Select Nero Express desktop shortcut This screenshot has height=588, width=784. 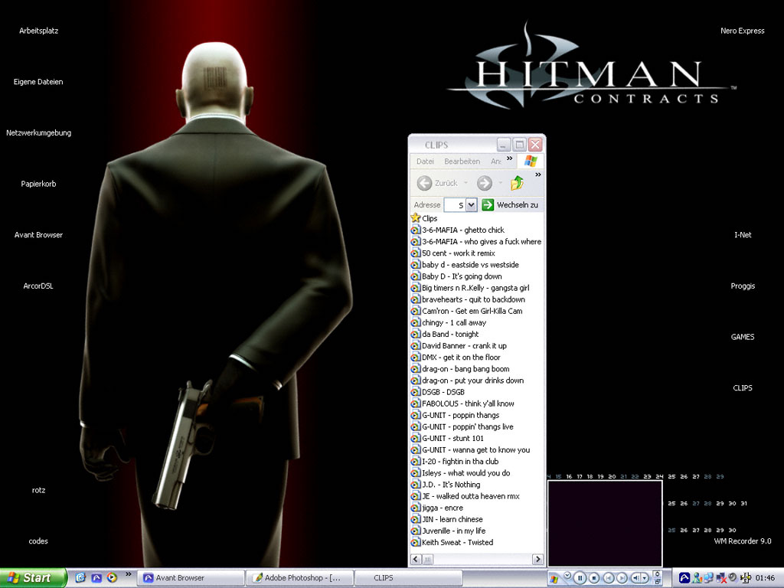743,31
